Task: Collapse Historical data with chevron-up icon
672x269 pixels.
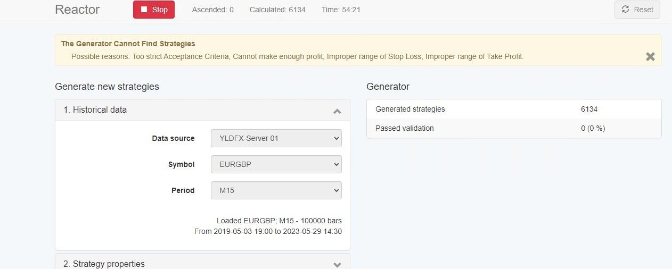Action: coord(337,111)
